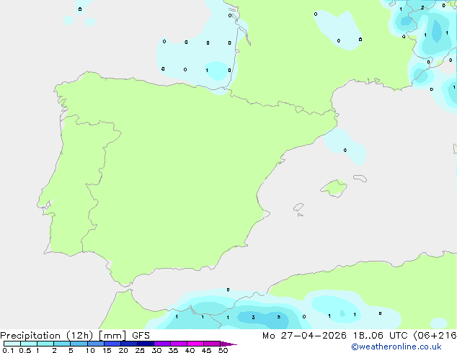
Task: Select the 15–20 mm blue legend swatch
Action: 112,344
